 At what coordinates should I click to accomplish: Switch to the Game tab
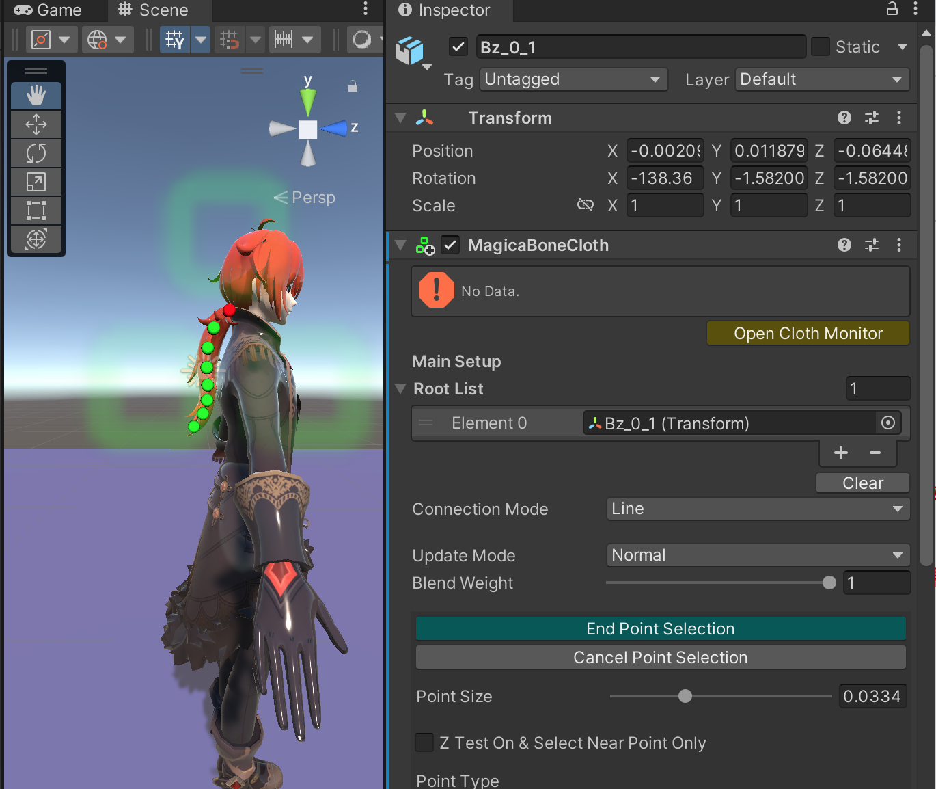[x=49, y=10]
